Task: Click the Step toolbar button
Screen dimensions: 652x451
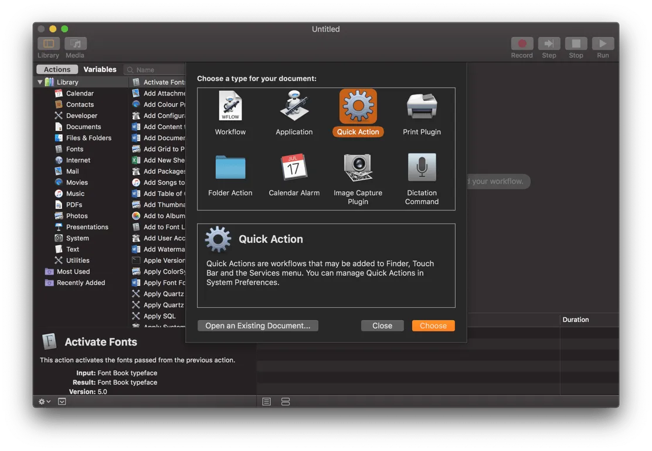Action: point(549,43)
